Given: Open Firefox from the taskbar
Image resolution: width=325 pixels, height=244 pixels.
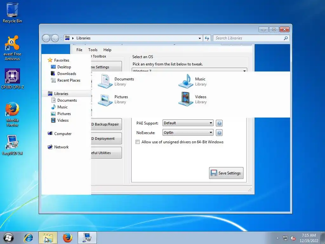Looking at the screenshot, I should pyautogui.click(x=68, y=238).
